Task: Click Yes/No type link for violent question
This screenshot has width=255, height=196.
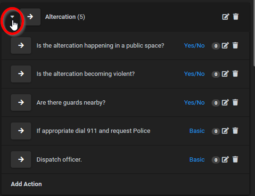Action: pyautogui.click(x=194, y=74)
